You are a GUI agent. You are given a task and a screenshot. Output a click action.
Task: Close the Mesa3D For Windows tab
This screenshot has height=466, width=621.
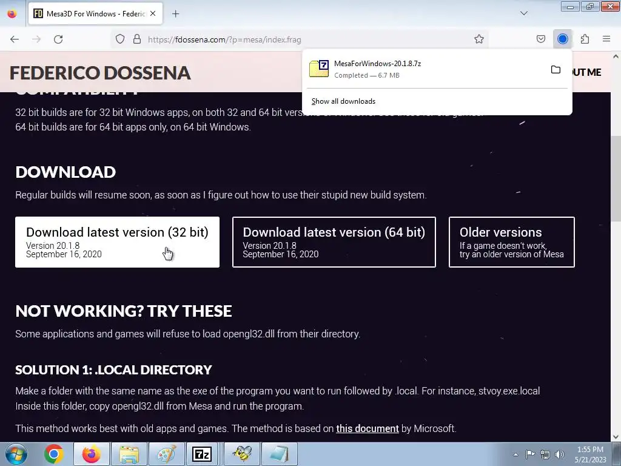[x=153, y=13]
